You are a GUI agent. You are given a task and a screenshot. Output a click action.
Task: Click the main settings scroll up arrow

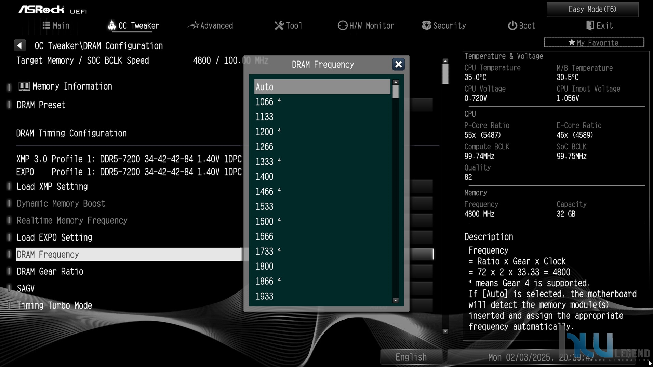coord(445,61)
